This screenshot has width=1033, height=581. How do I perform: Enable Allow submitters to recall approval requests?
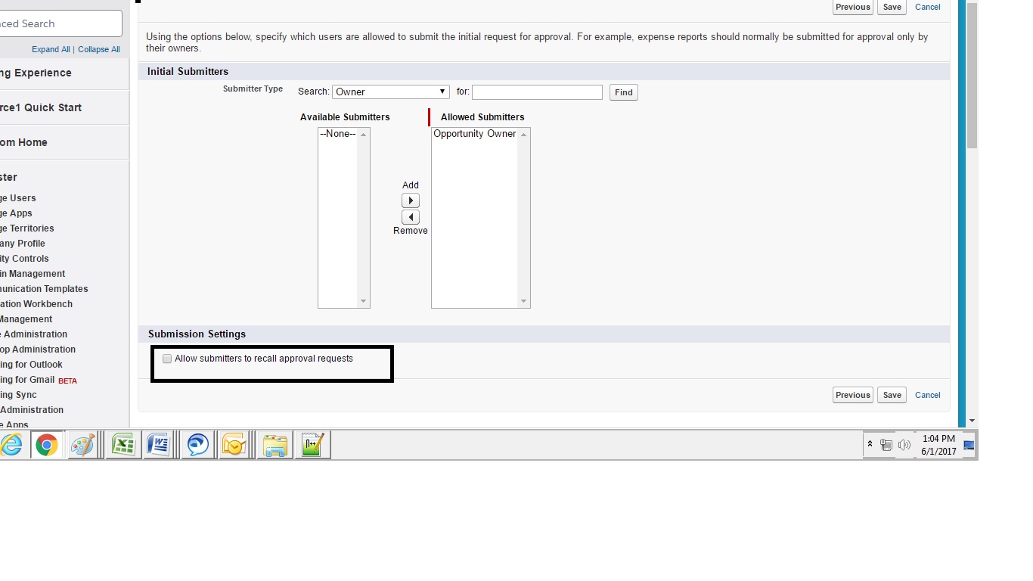click(x=167, y=359)
